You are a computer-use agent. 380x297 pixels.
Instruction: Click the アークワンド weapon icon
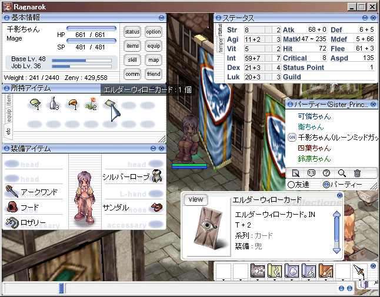coord(12,191)
